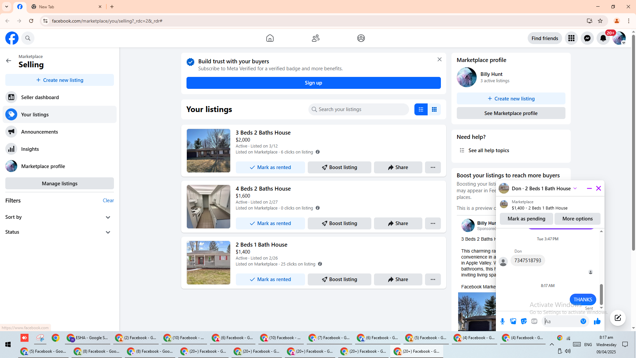The image size is (636, 358).
Task: Click Create new listing in the left sidebar
Action: point(60,80)
